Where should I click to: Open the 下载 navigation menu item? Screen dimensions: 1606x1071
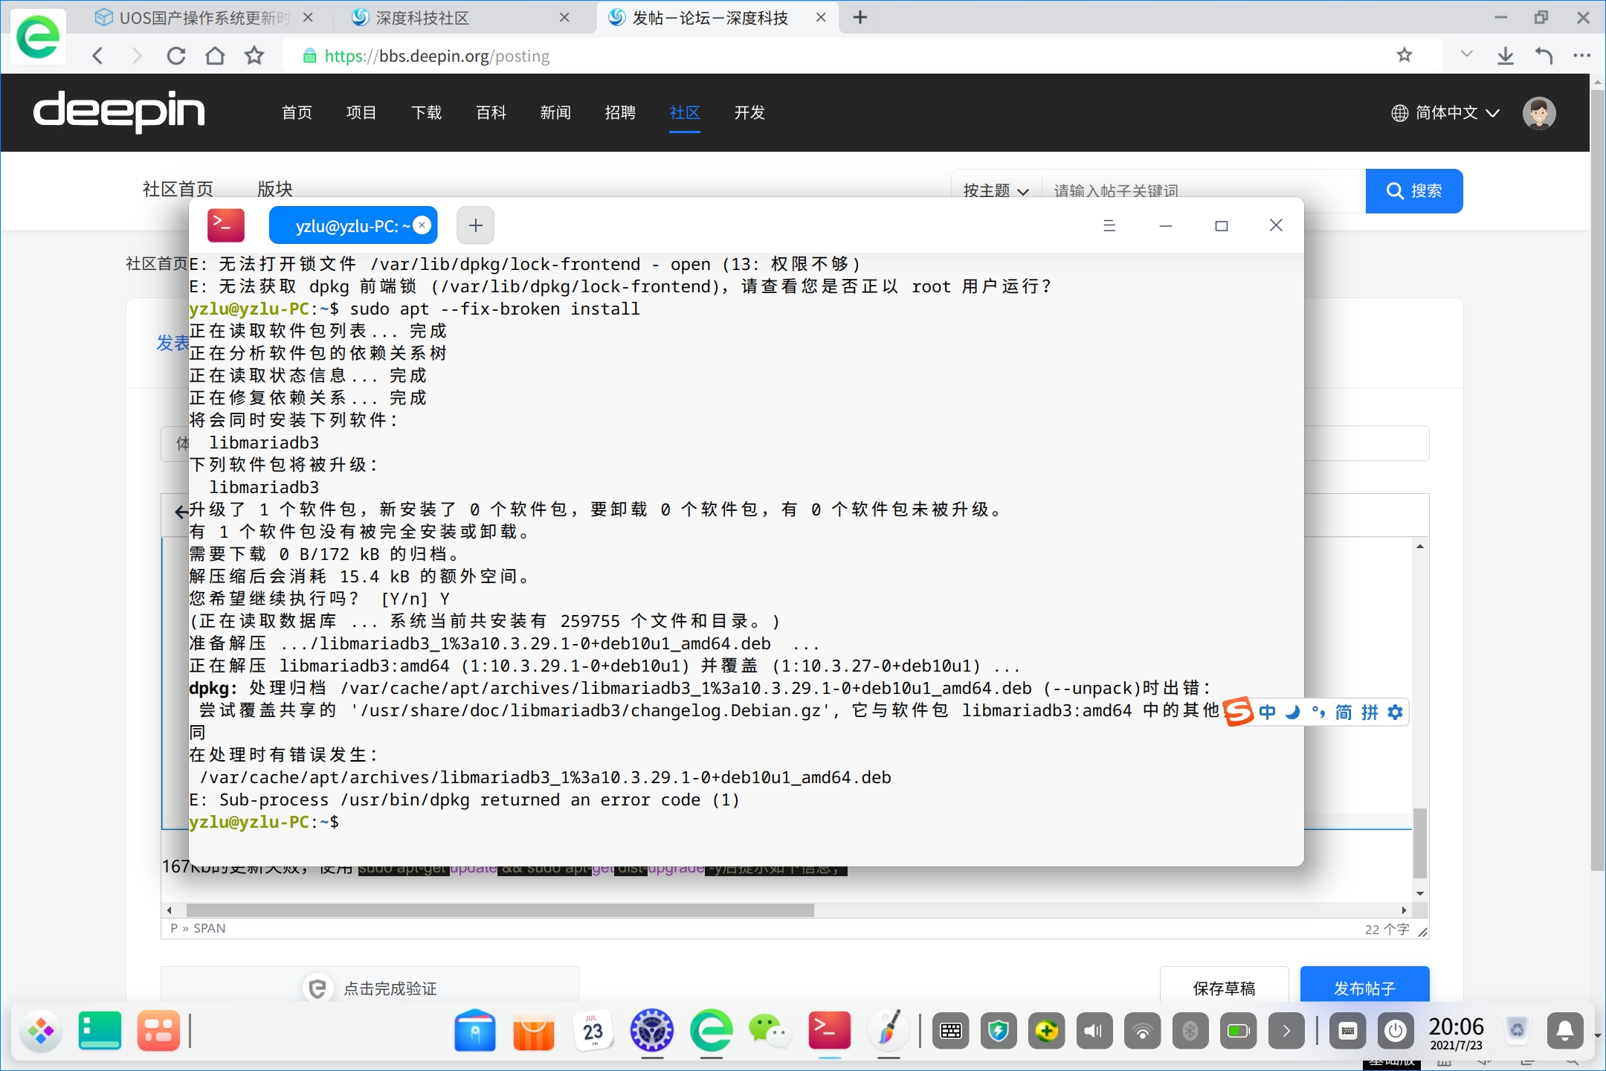coord(426,113)
